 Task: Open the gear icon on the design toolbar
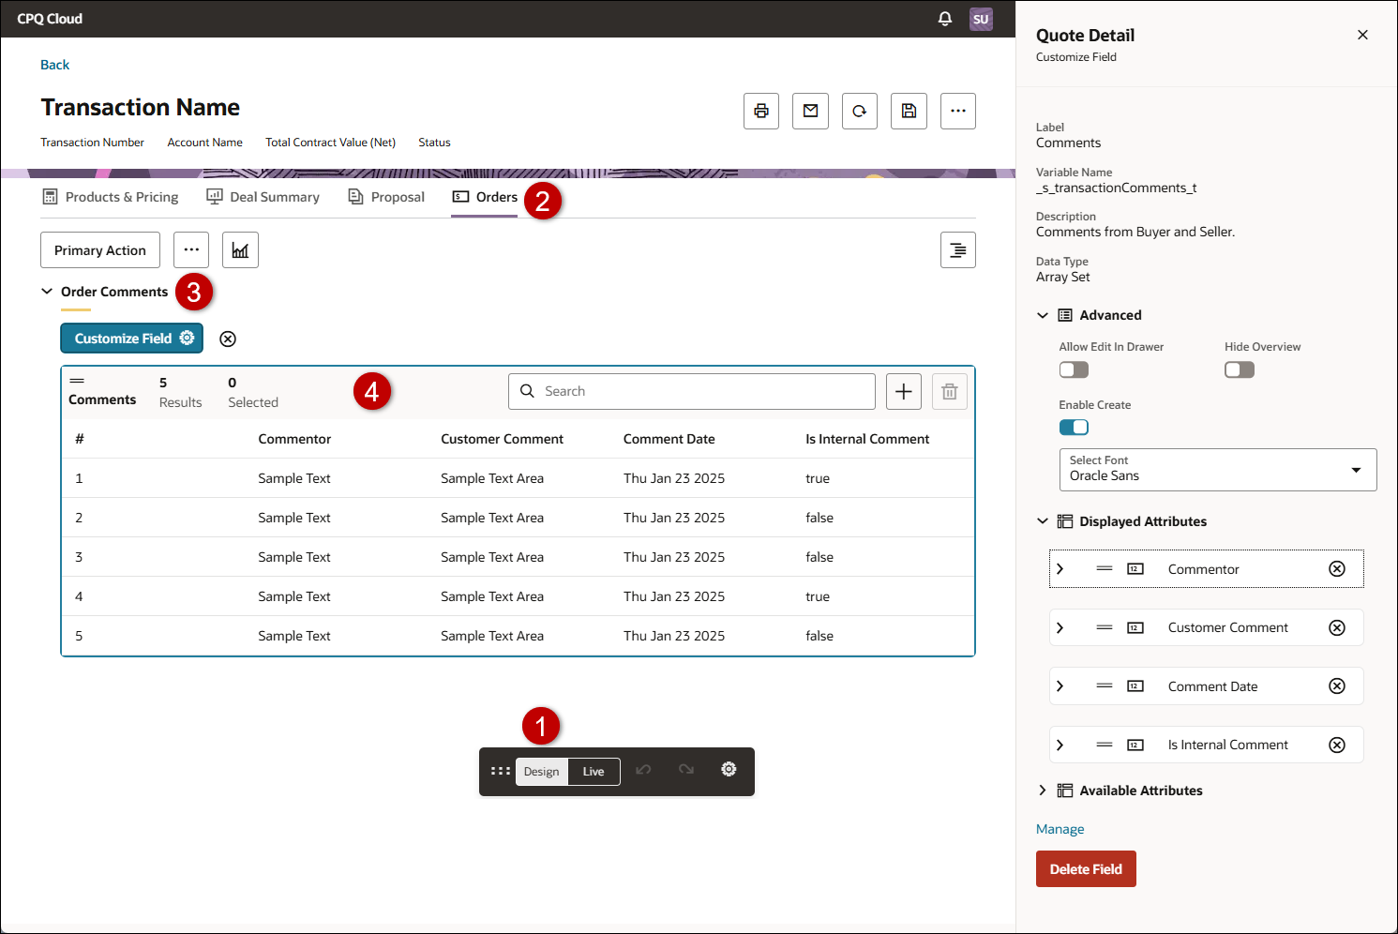(729, 769)
